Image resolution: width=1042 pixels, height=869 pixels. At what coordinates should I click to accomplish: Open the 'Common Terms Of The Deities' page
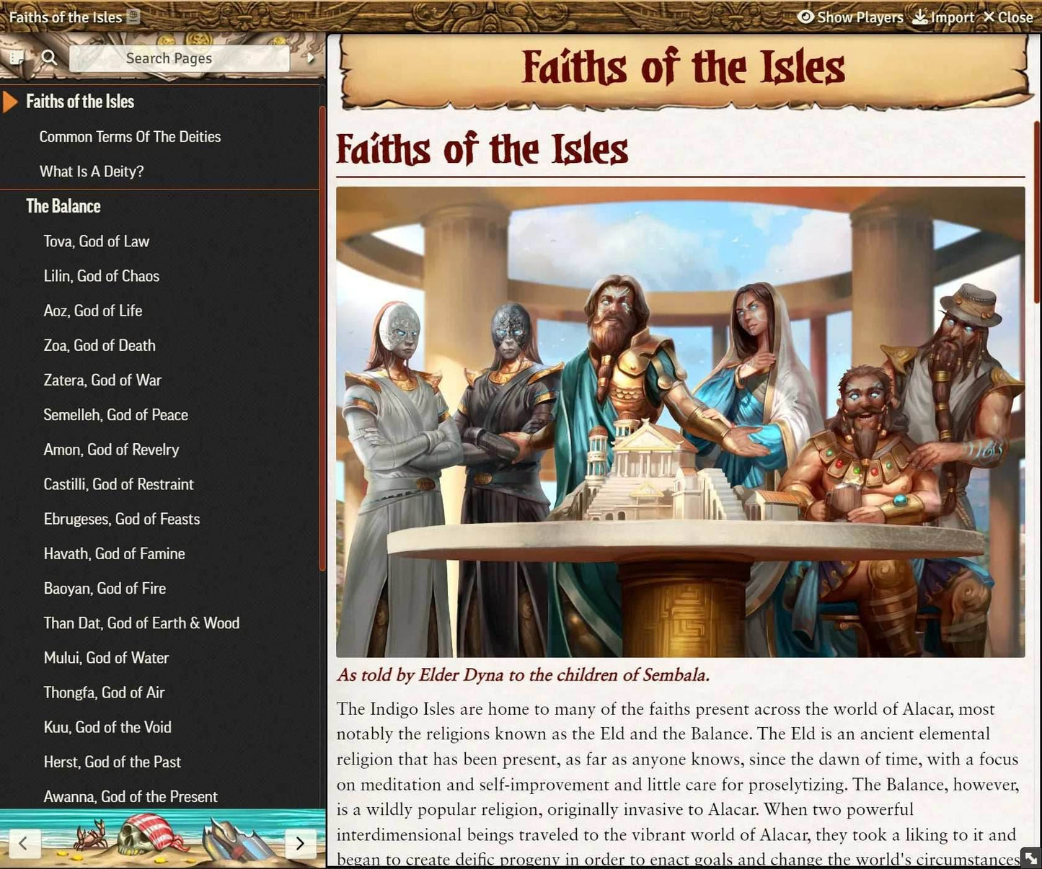pyautogui.click(x=131, y=136)
